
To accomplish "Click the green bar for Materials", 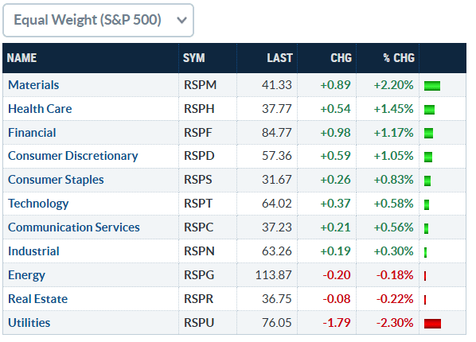I will point(432,86).
